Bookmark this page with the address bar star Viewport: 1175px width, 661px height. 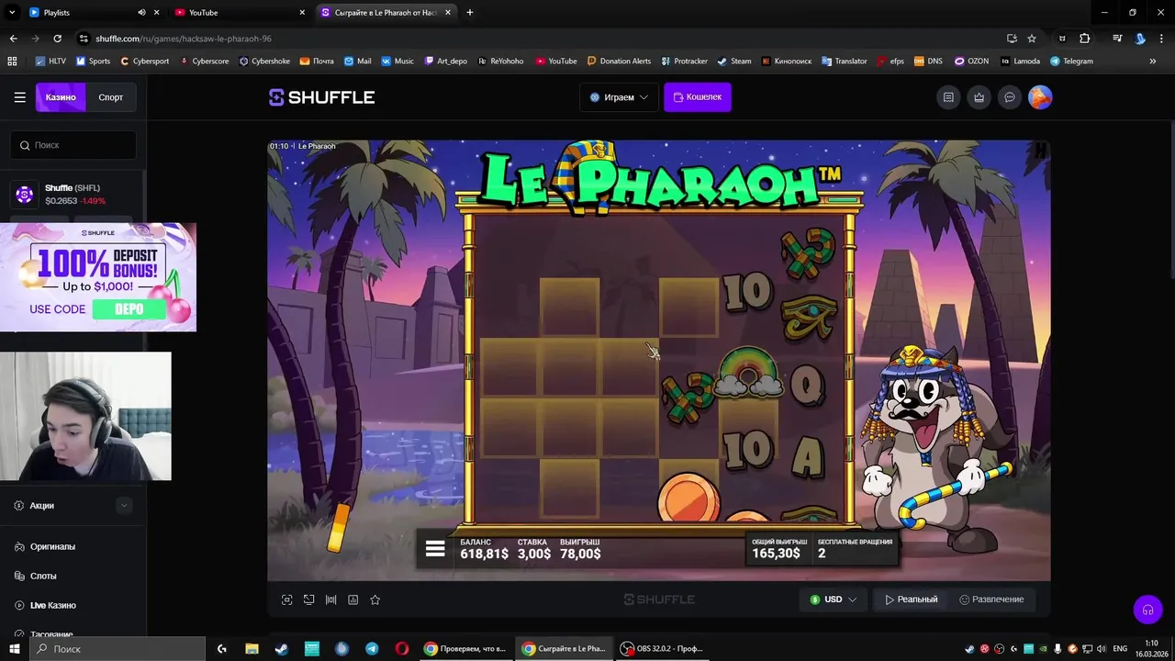point(1032,39)
